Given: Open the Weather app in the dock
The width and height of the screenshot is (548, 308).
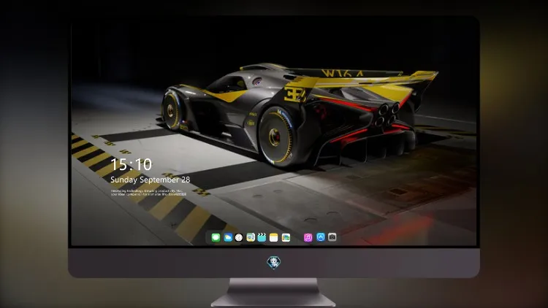Looking at the screenshot, I should tap(228, 237).
